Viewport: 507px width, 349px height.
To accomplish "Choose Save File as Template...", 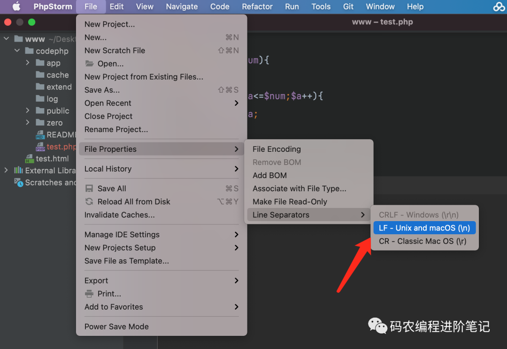I will (161, 261).
